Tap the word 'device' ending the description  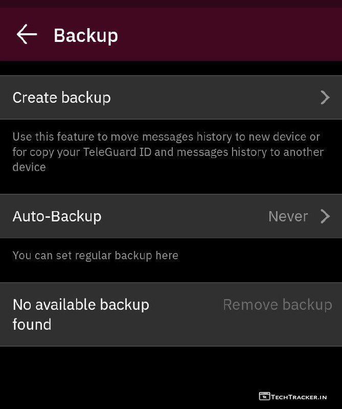(29, 167)
